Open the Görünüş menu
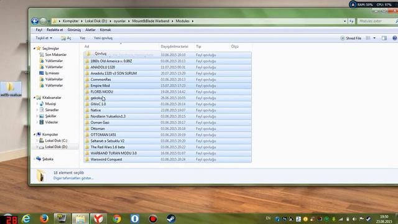This screenshot has width=398, height=224. tap(74, 30)
